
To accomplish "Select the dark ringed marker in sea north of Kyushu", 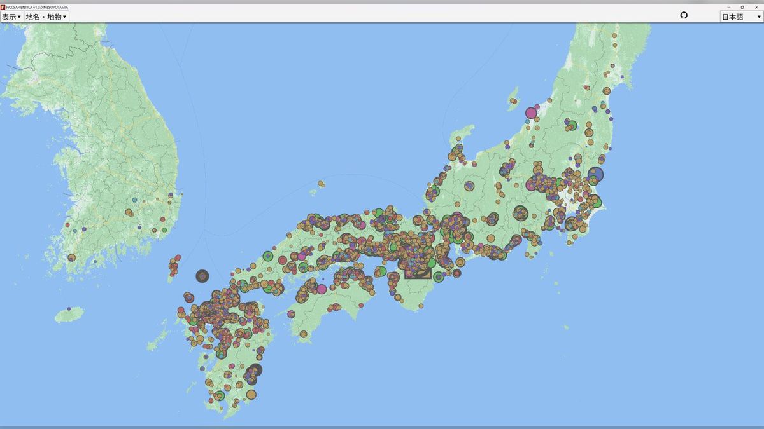I will coord(202,276).
